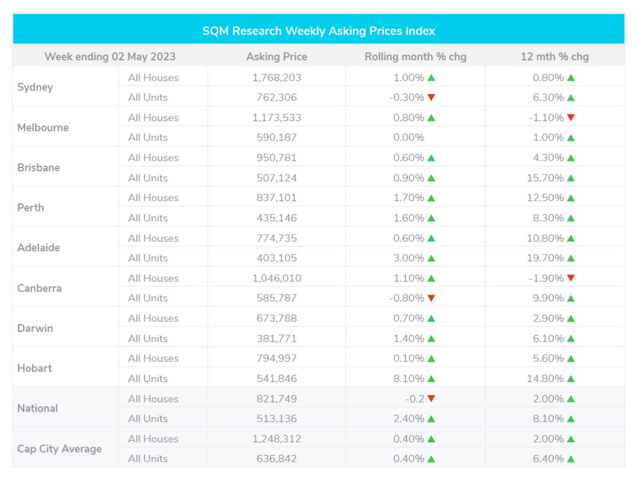This screenshot has height=479, width=639.
Task: Click the green up arrow beside 12.50%
Action: point(570,198)
